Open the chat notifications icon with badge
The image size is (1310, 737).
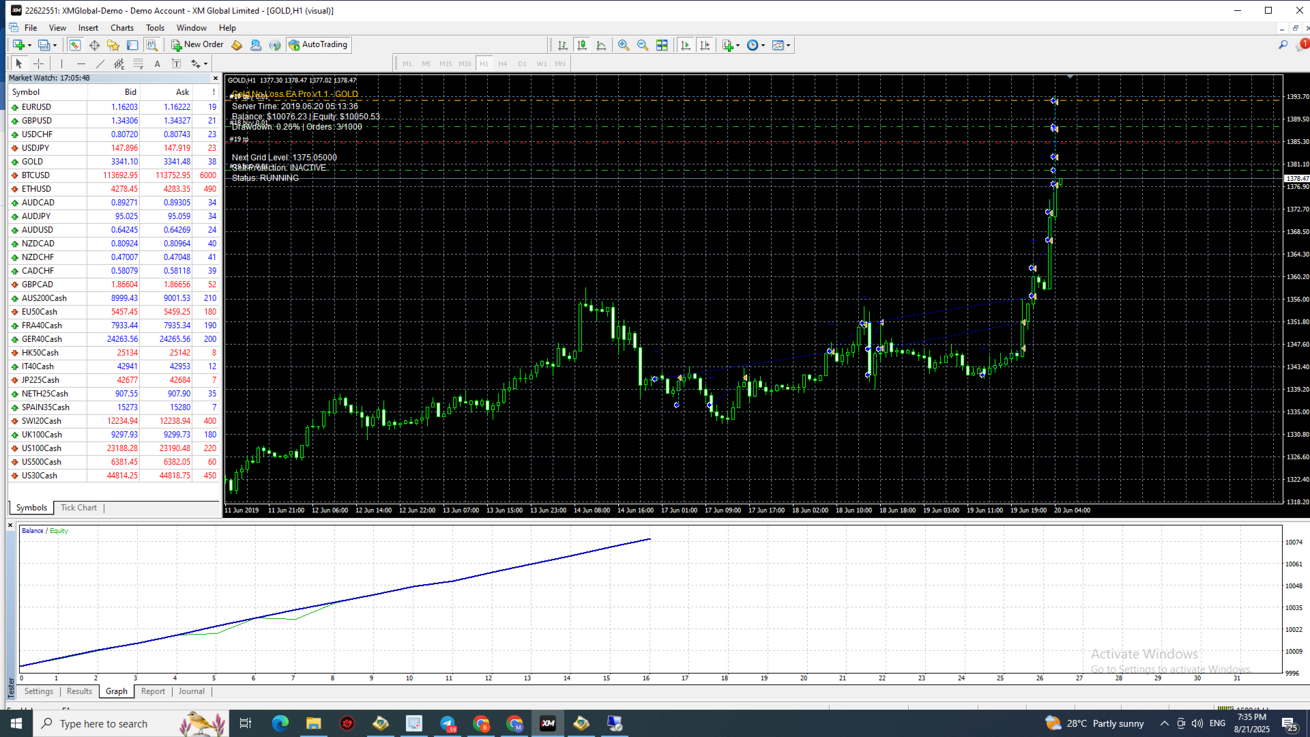click(1303, 45)
